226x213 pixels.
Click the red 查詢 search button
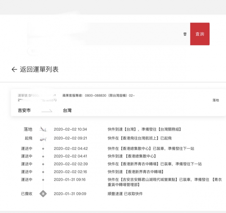pos(200,34)
